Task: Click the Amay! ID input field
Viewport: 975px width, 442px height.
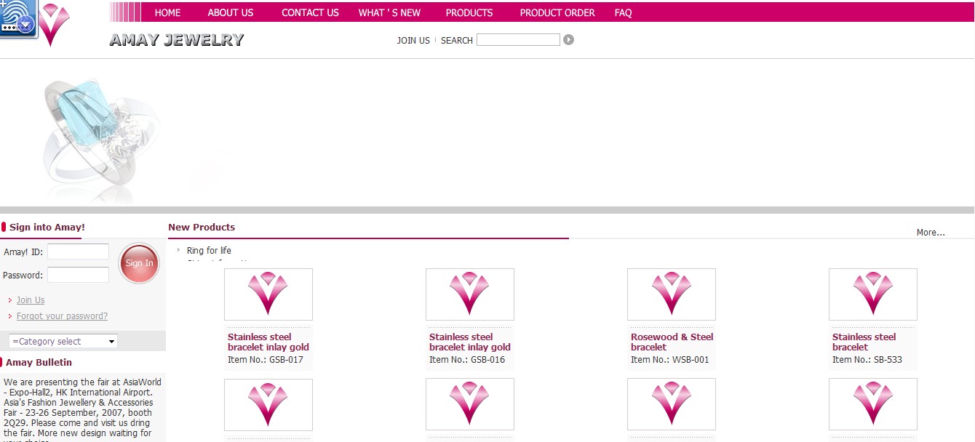Action: (78, 252)
